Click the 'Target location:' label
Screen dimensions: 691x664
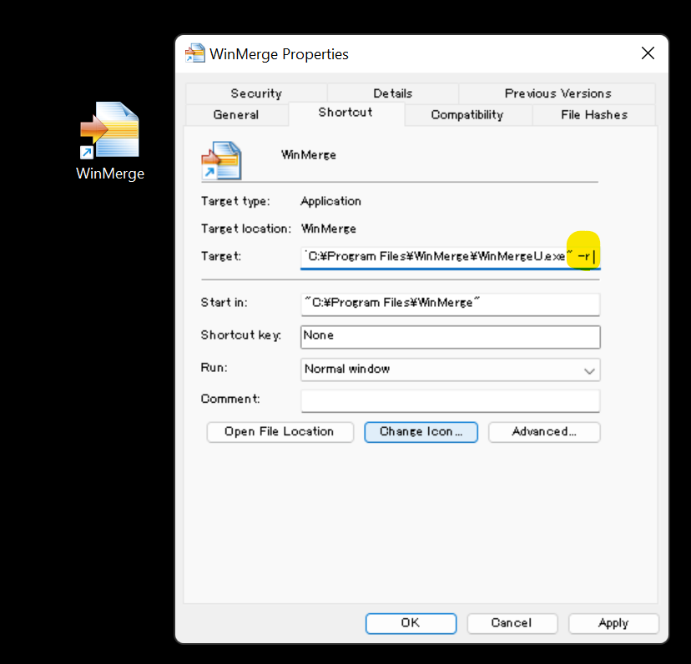246,229
